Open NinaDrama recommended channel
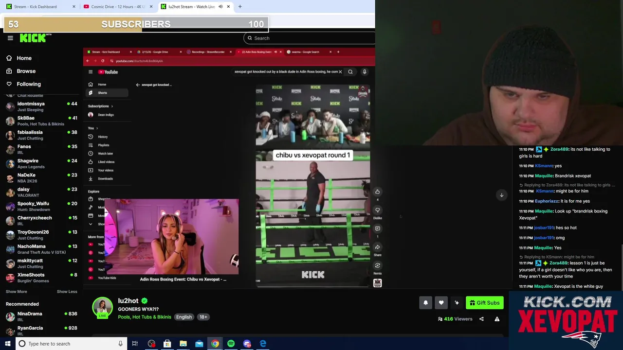Screen dimensions: 623x350 [x=41, y=316]
